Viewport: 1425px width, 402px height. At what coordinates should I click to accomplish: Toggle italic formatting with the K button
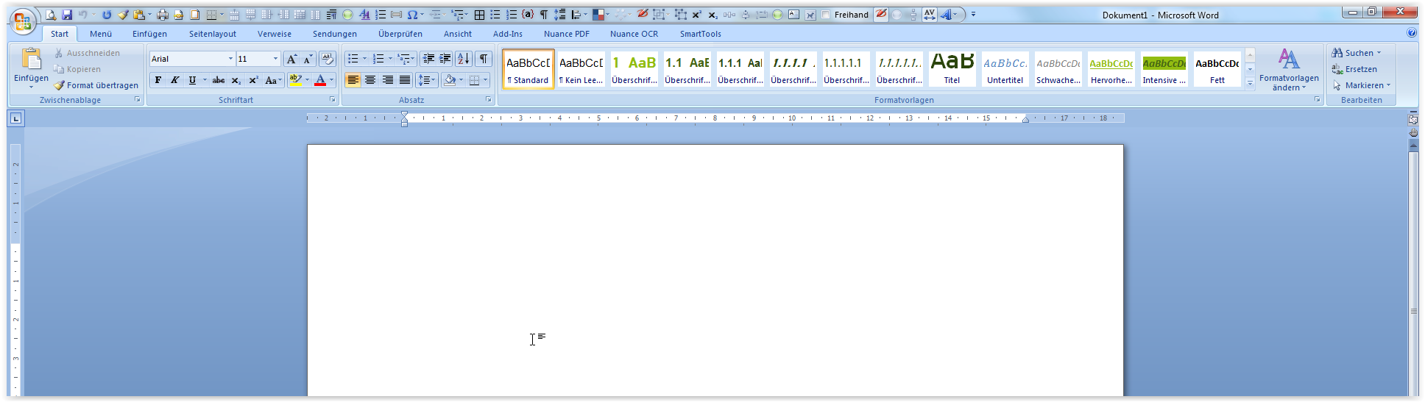175,80
